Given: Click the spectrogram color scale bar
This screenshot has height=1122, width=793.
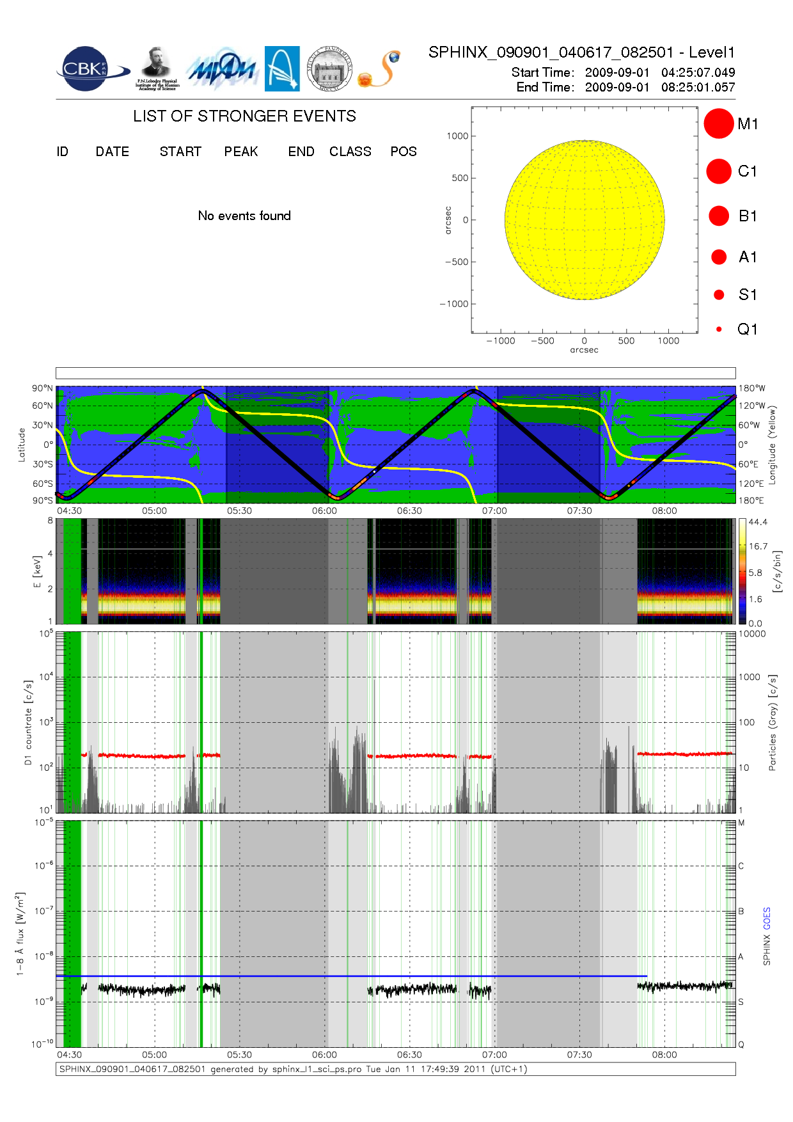Looking at the screenshot, I should [742, 571].
